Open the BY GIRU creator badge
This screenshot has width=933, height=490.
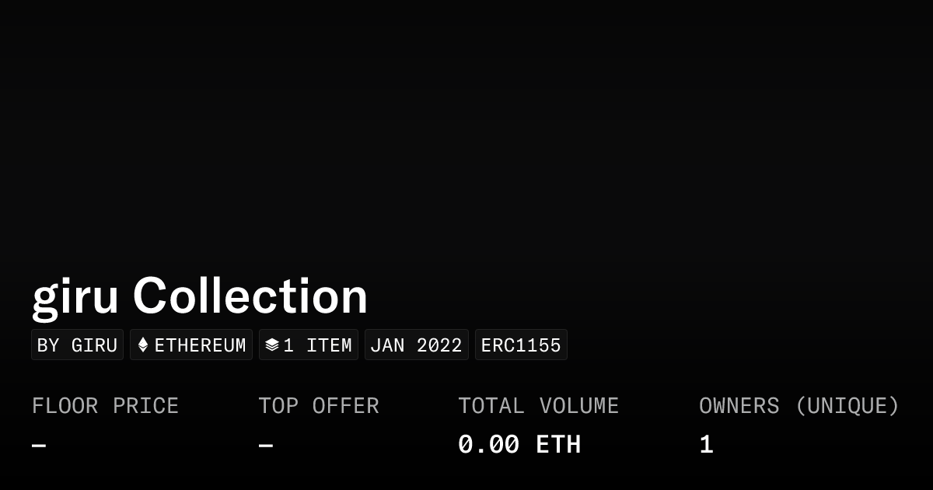click(x=77, y=345)
